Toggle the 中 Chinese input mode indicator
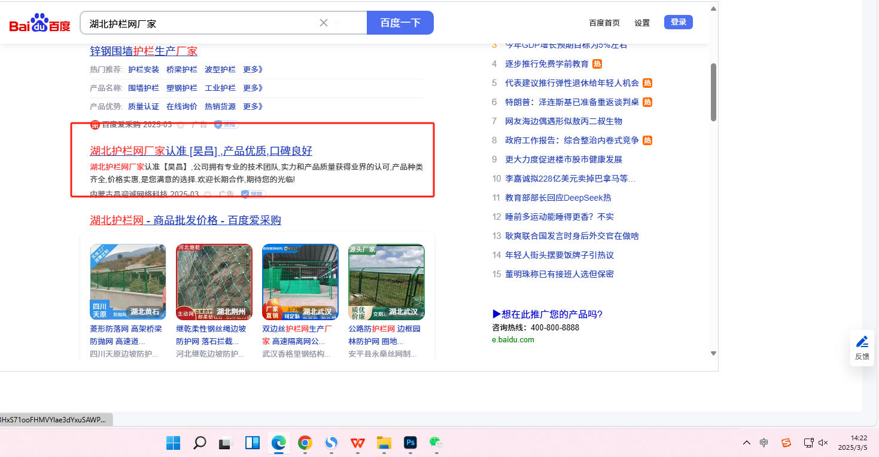The height and width of the screenshot is (457, 879). 764,443
